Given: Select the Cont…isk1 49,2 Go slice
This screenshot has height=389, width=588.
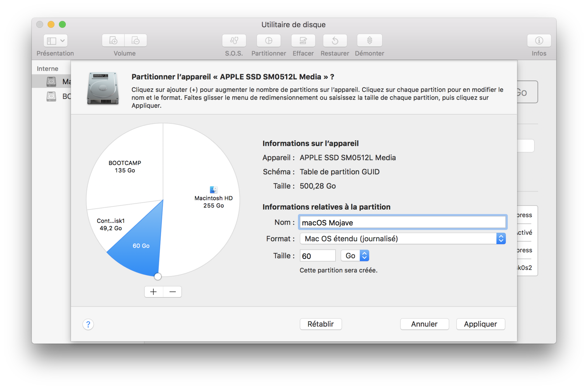Looking at the screenshot, I should tap(111, 225).
